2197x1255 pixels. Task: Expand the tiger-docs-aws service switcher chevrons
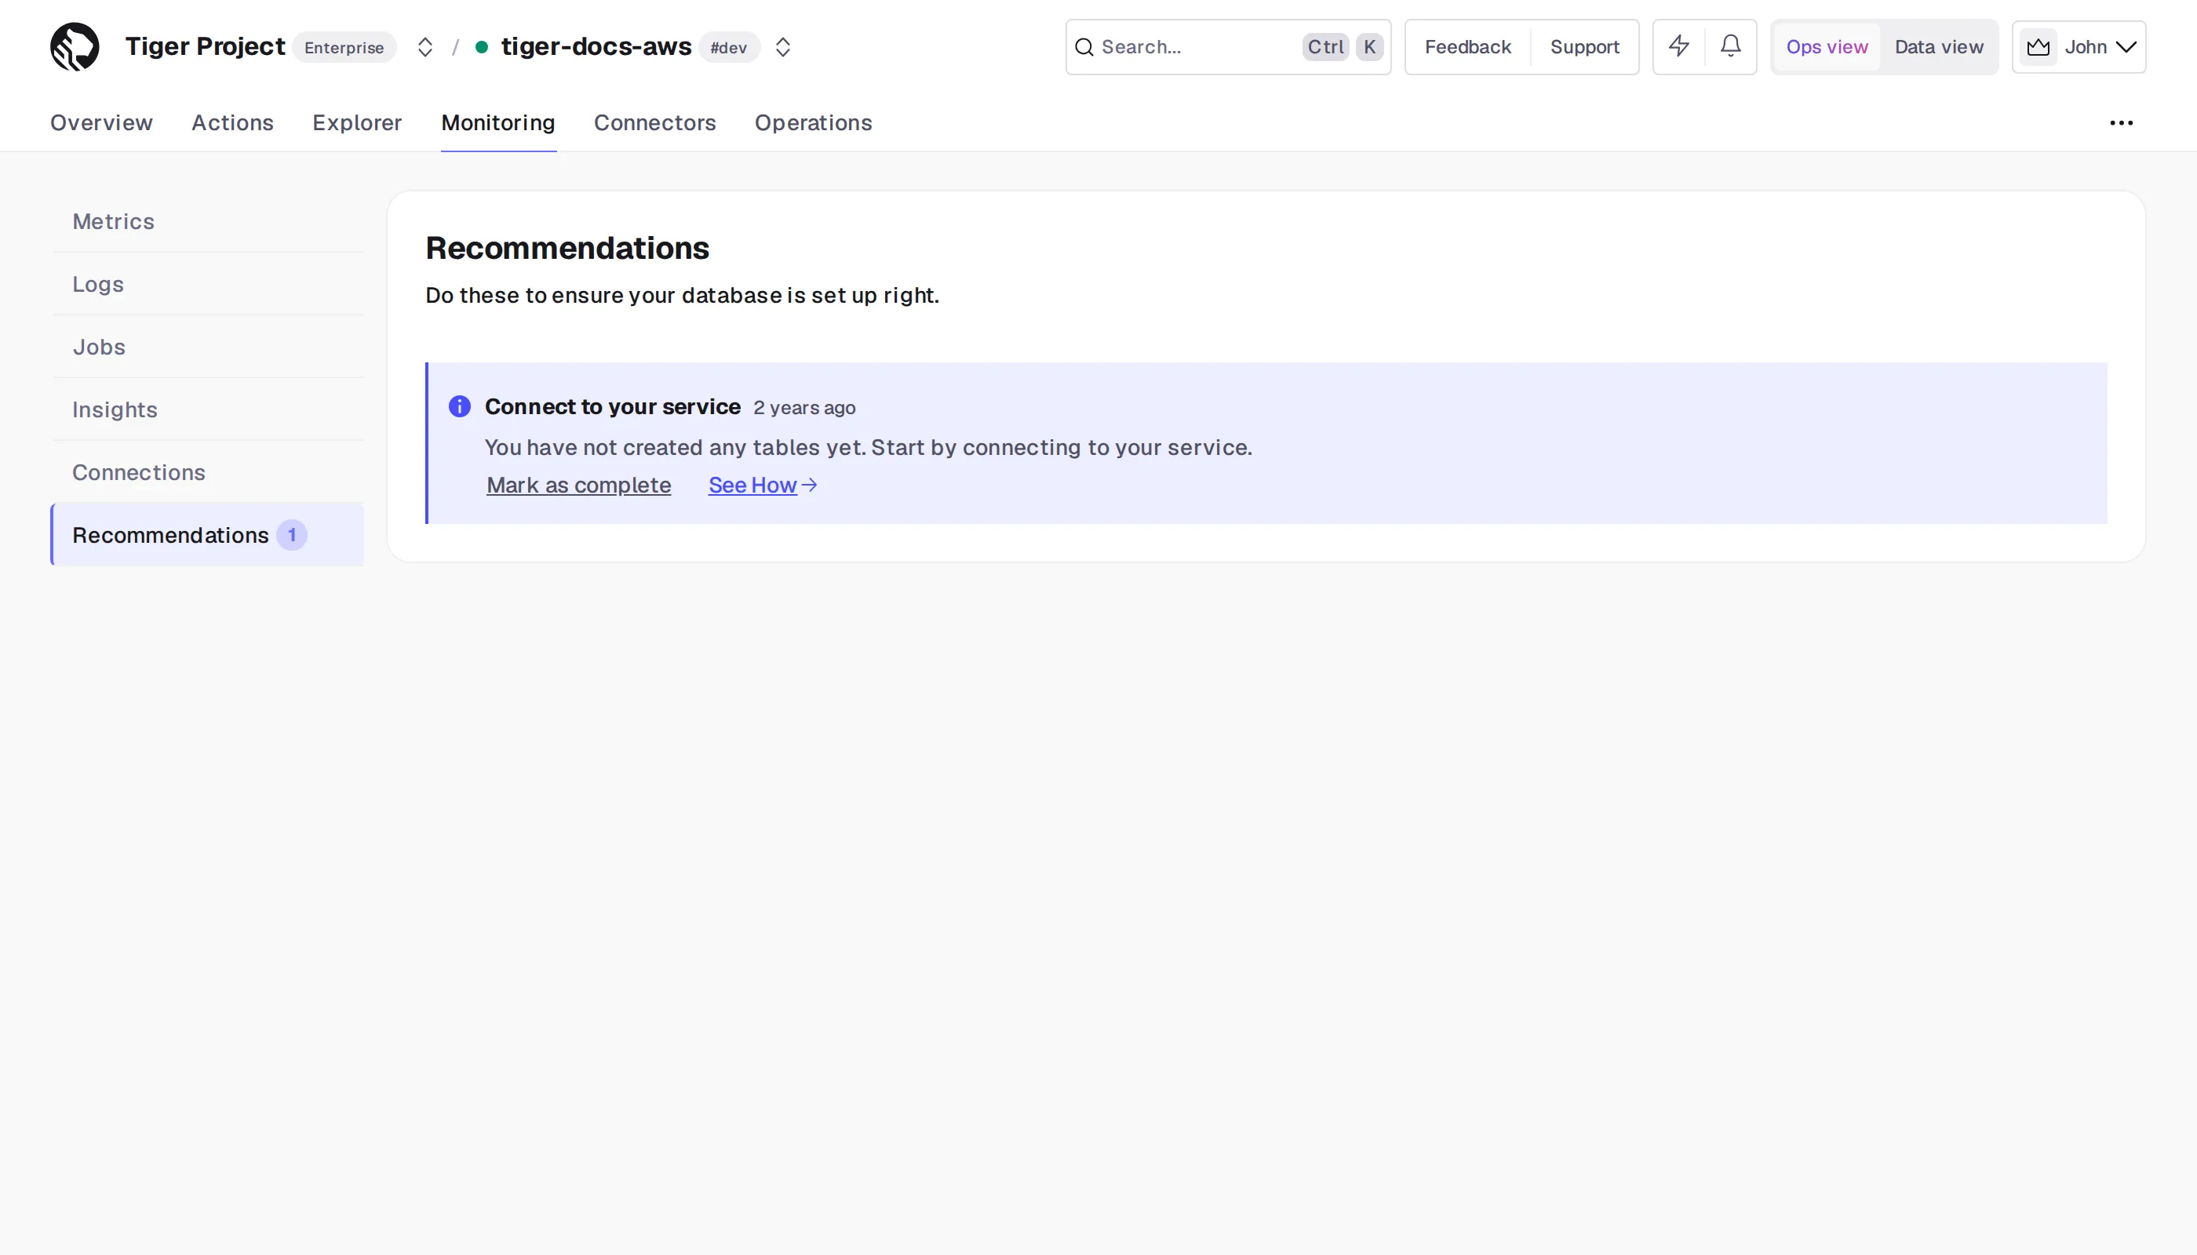[x=783, y=47]
